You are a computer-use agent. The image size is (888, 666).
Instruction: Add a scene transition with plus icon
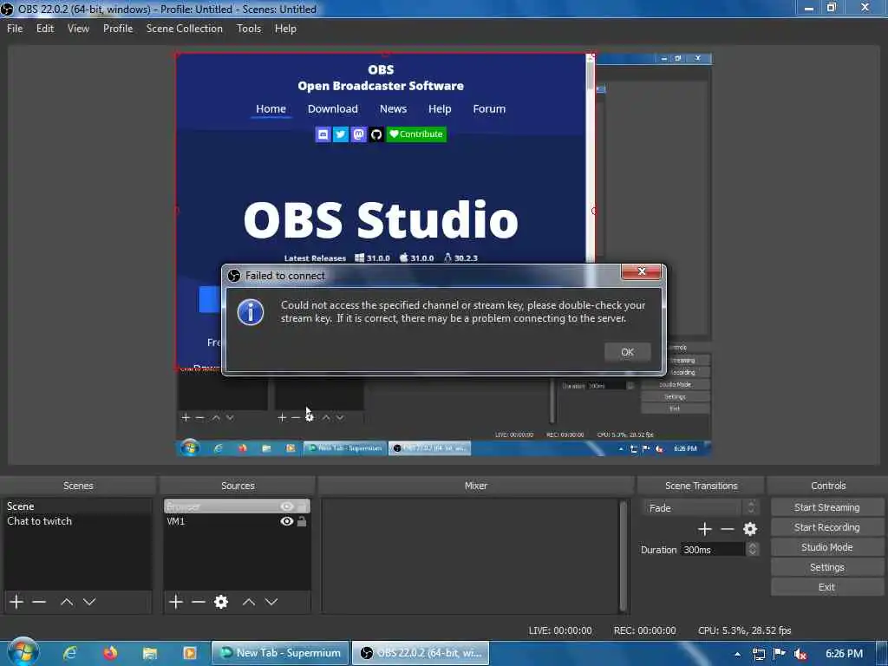[704, 529]
